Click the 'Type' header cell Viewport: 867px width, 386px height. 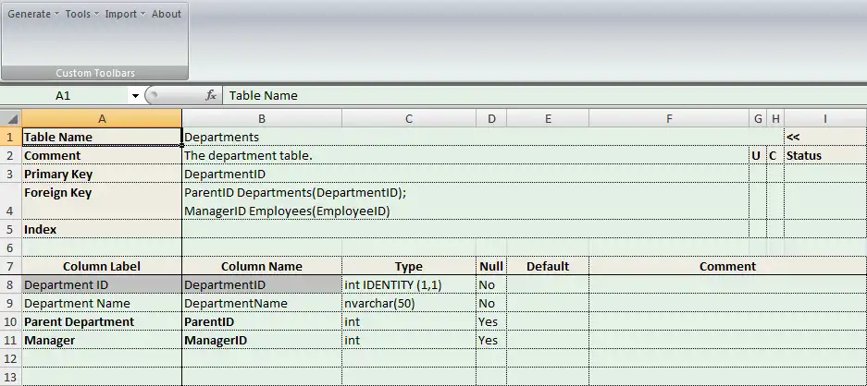(409, 266)
